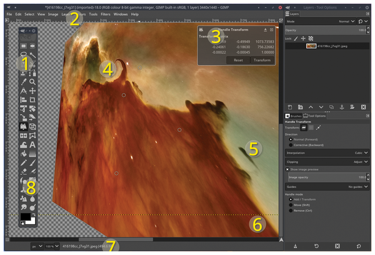
Task: Set transform target to path
Action: click(318, 127)
